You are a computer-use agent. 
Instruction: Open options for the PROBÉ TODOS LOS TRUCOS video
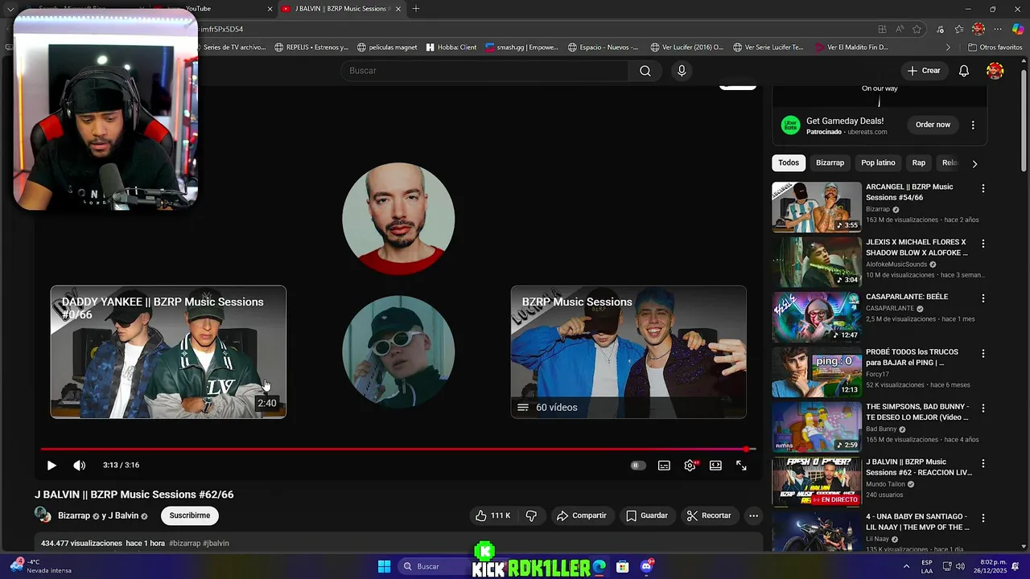(983, 353)
